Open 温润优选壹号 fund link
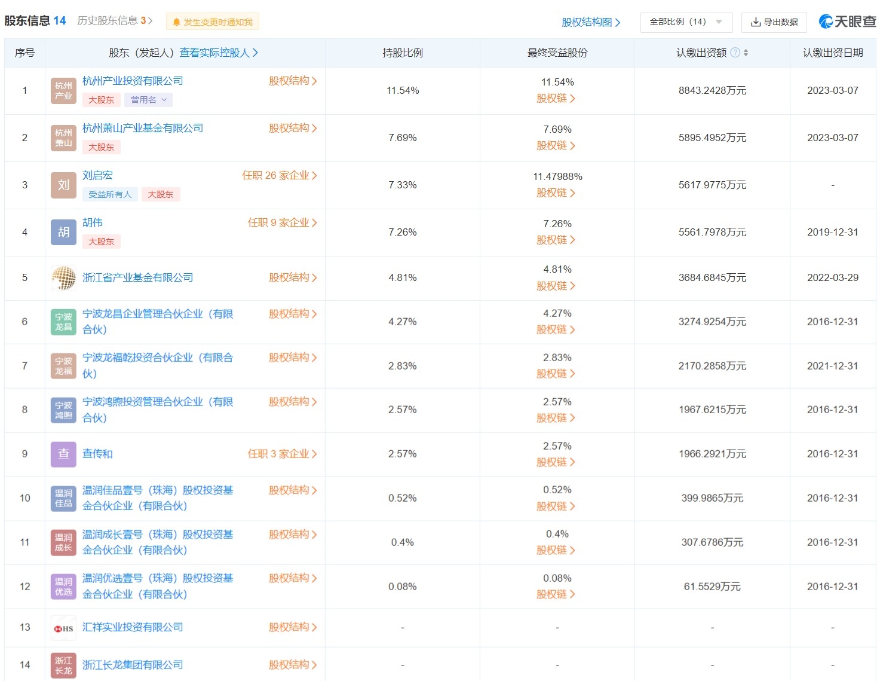The width and height of the screenshot is (883, 681). 158,586
